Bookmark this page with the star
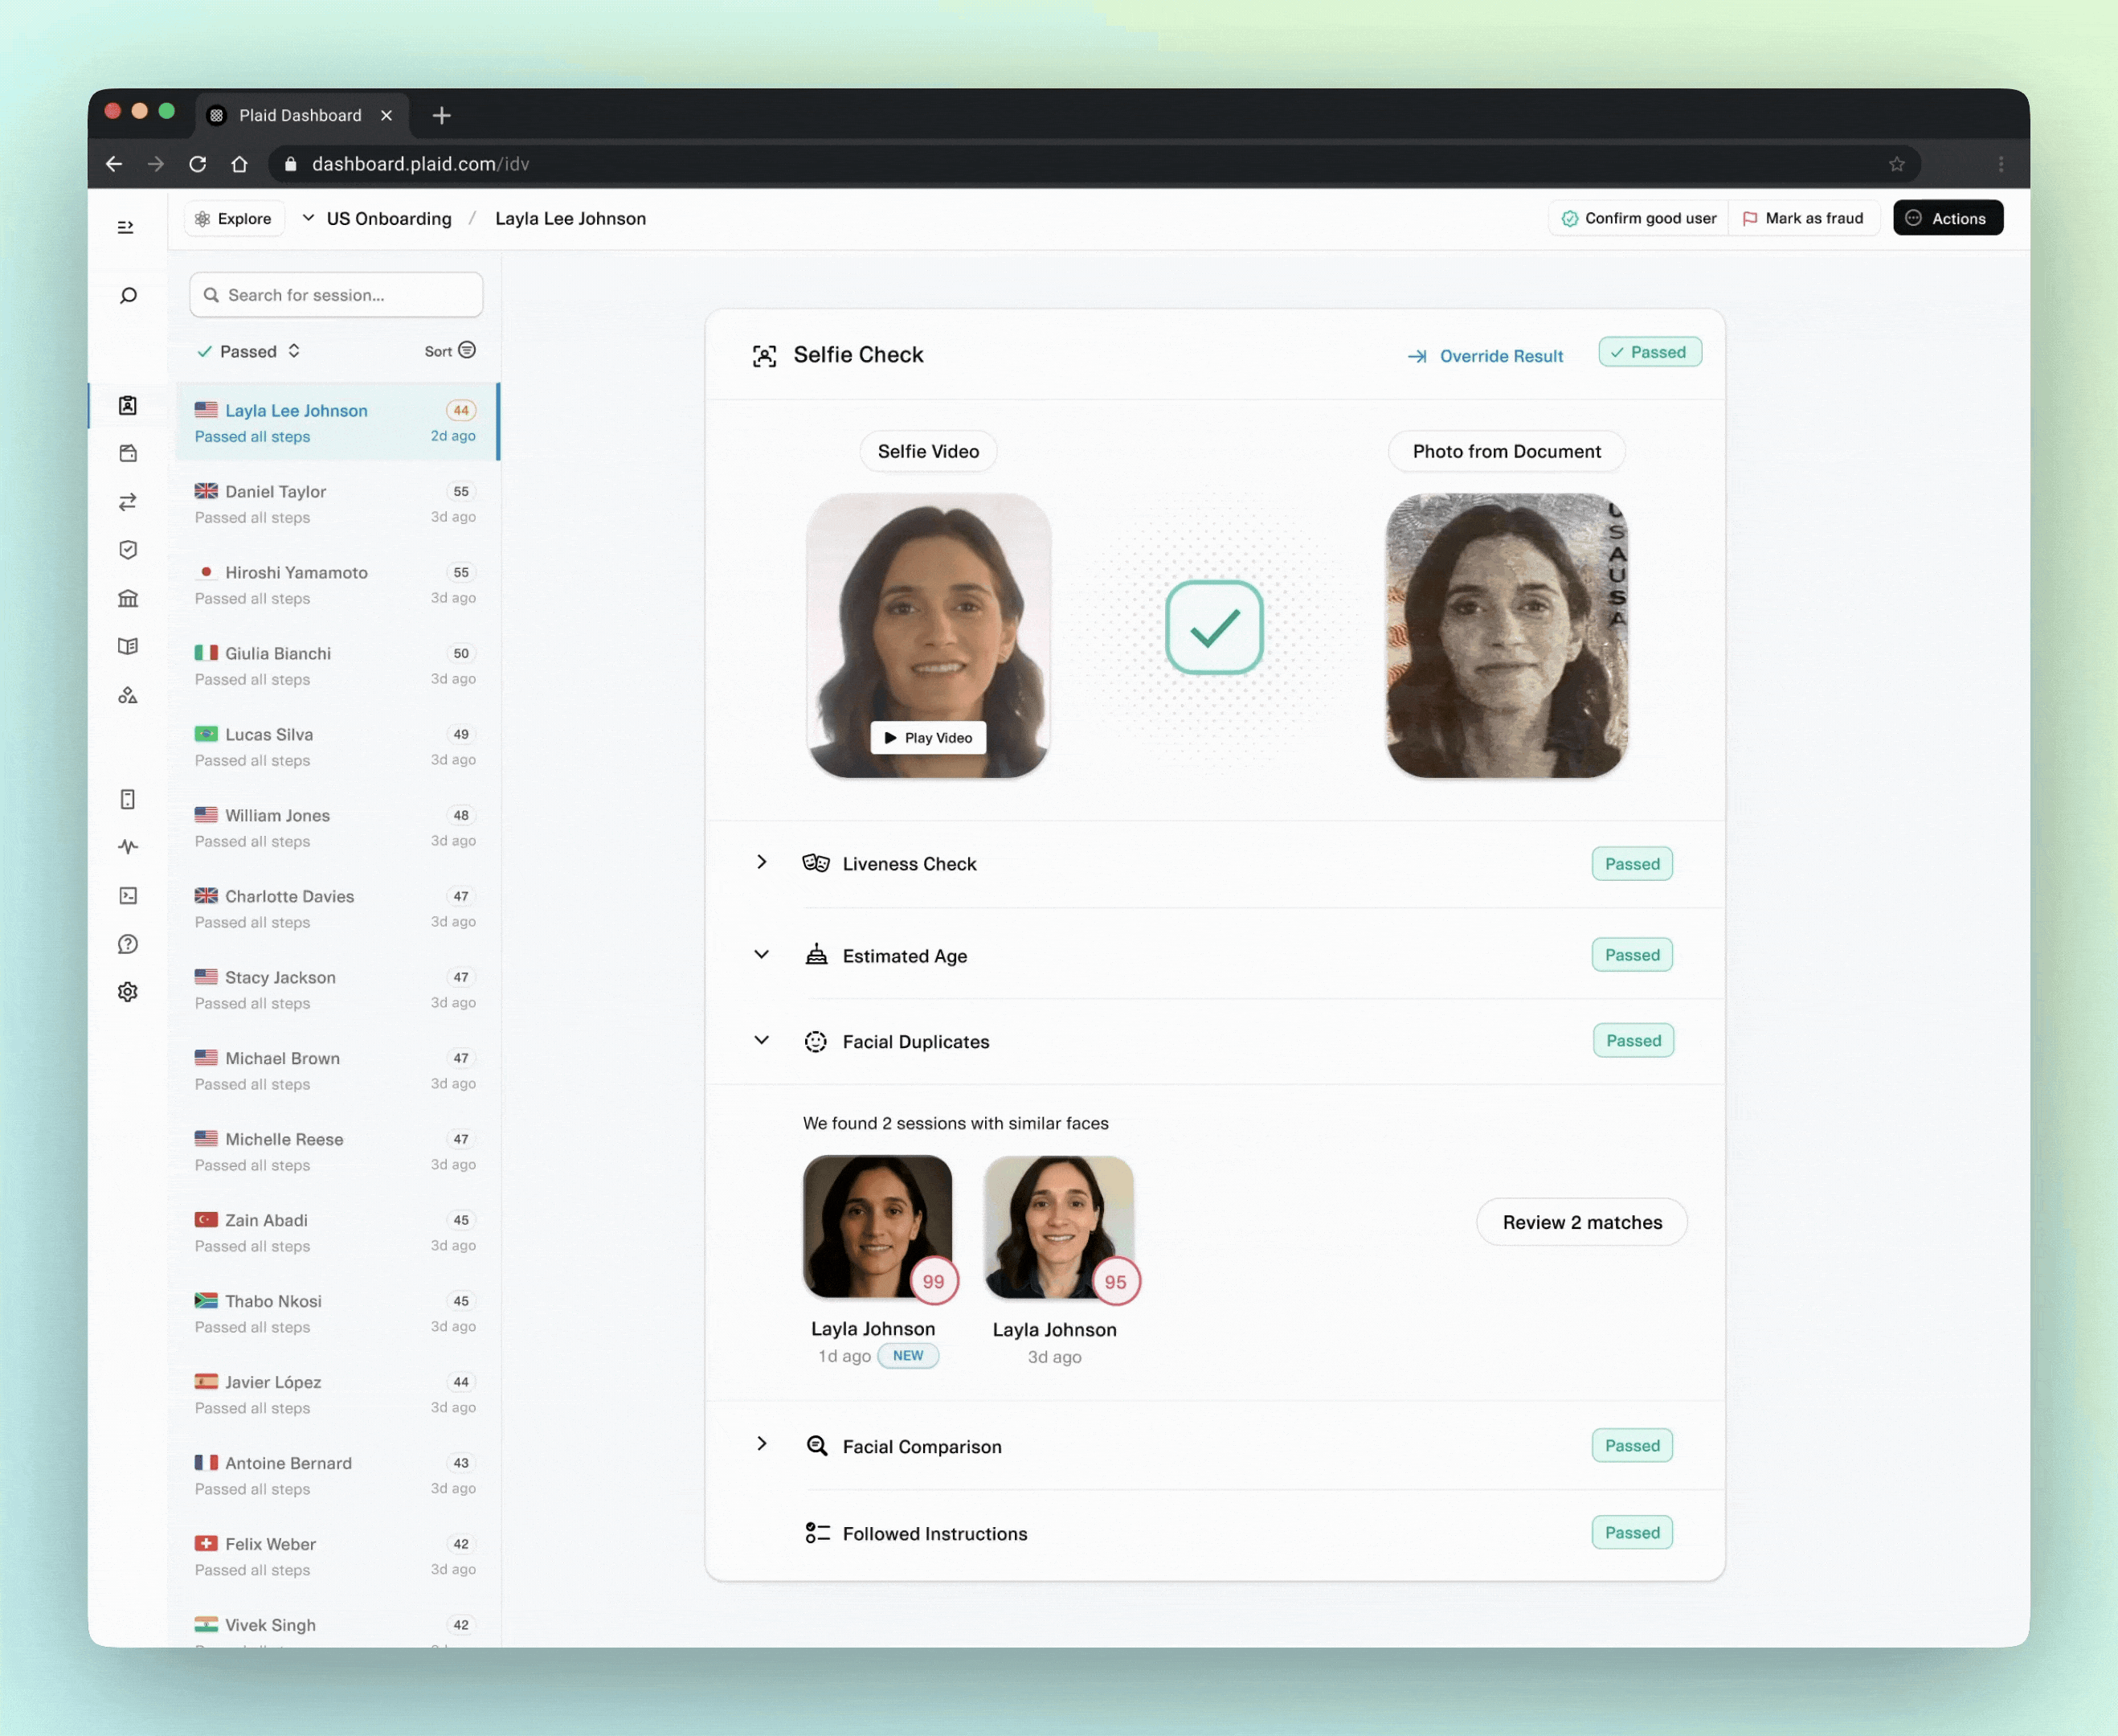Screen dimensions: 2118x1736 tap(1896, 164)
